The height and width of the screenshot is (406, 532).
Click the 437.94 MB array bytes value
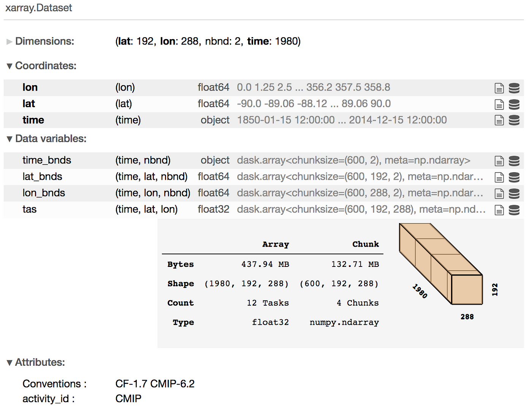point(265,264)
